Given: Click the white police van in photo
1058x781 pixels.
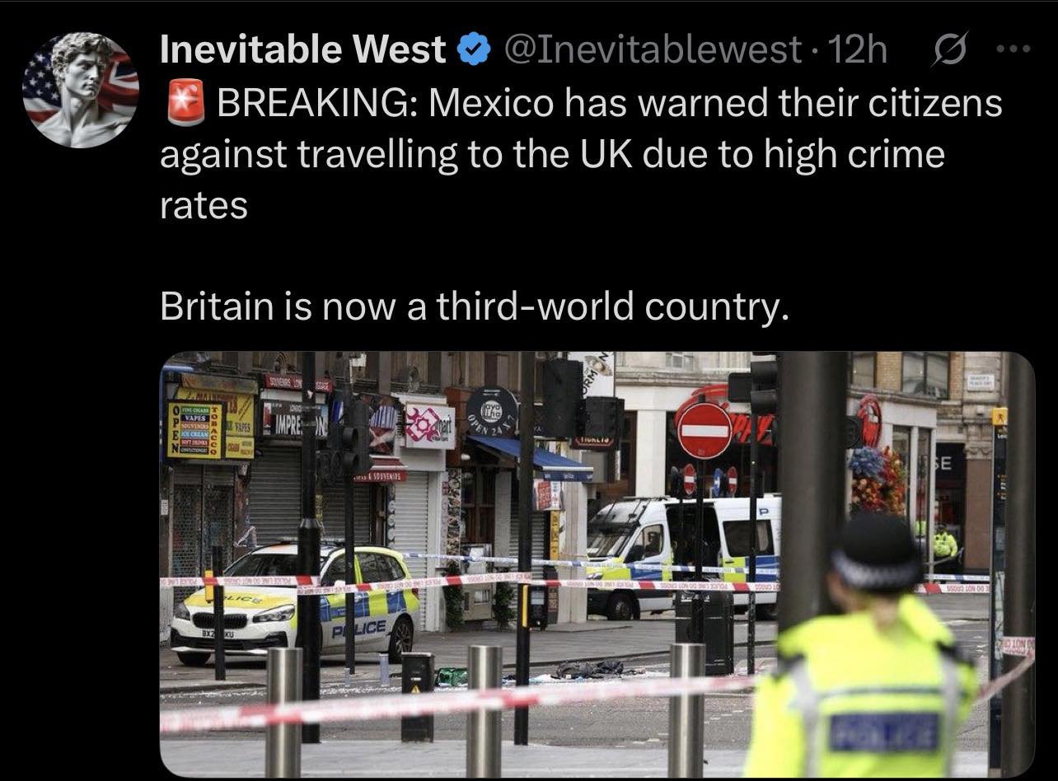Looking at the screenshot, I should coord(683,554).
